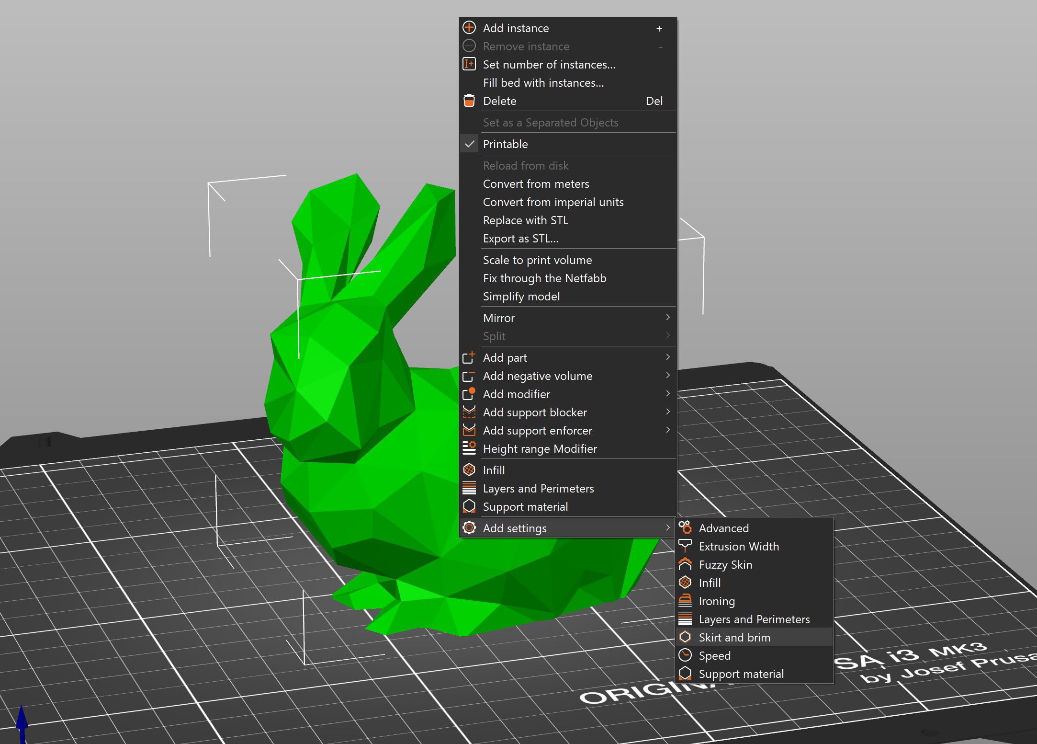Click the Height range Modifier label

click(x=540, y=449)
